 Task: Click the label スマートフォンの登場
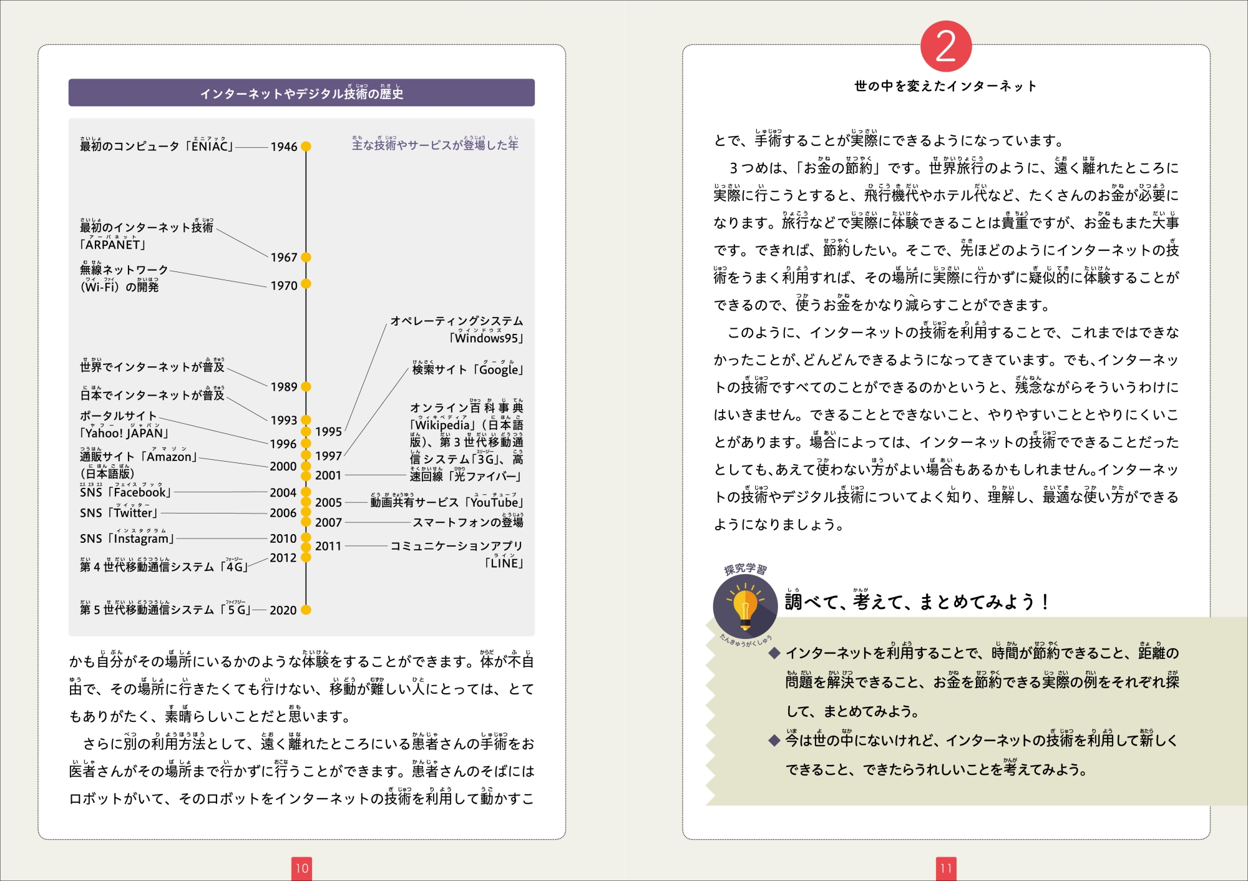click(x=468, y=522)
